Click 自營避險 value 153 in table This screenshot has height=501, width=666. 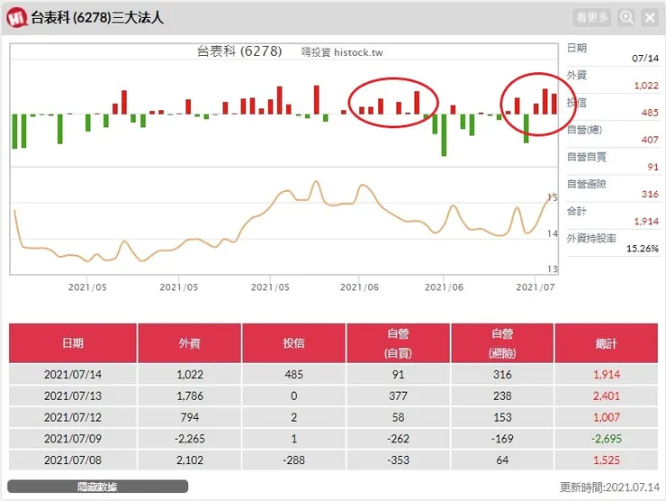pyautogui.click(x=502, y=417)
